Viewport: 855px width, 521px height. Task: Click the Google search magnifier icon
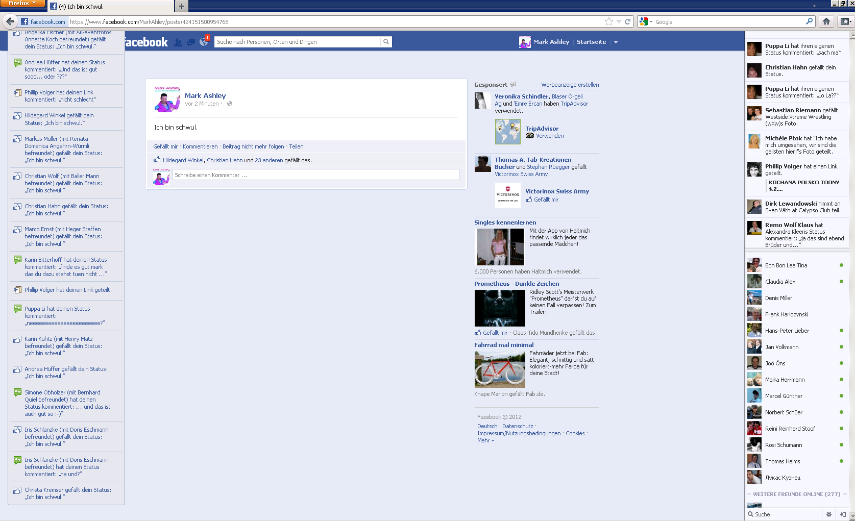[809, 21]
